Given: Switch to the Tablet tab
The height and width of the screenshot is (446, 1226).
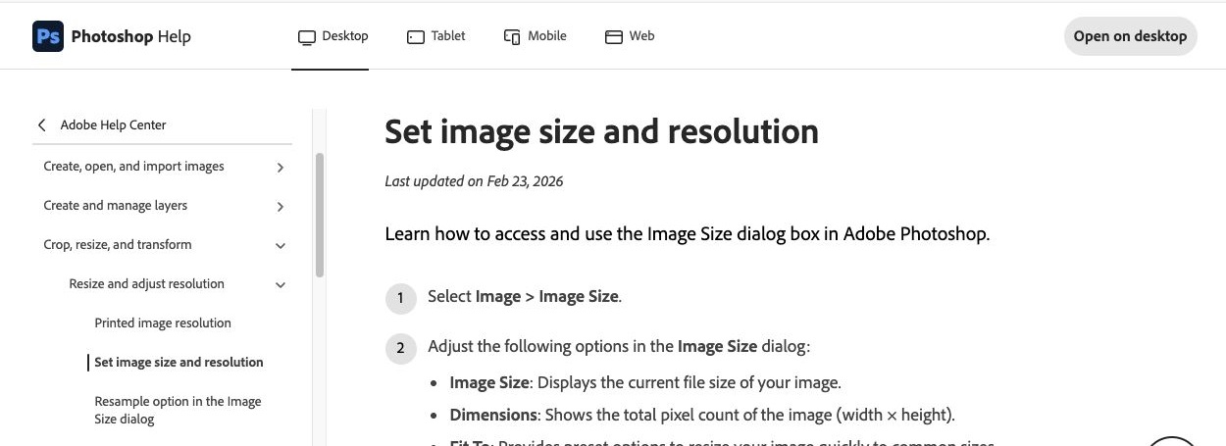Looking at the screenshot, I should [x=435, y=36].
